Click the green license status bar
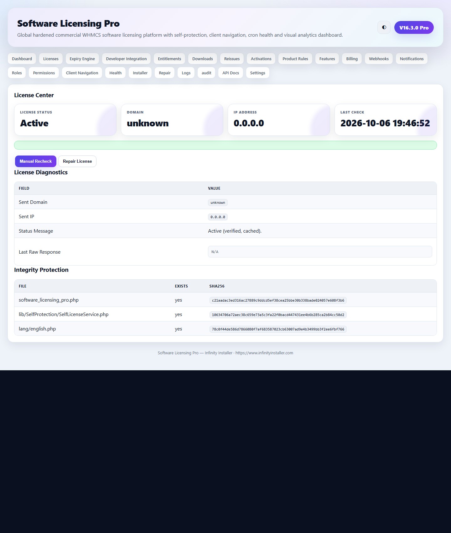 225,145
